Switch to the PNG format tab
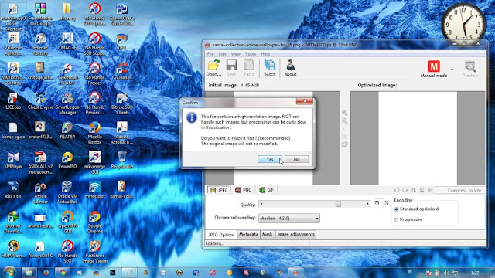Viewport: 495px width, 278px height. pos(244,190)
